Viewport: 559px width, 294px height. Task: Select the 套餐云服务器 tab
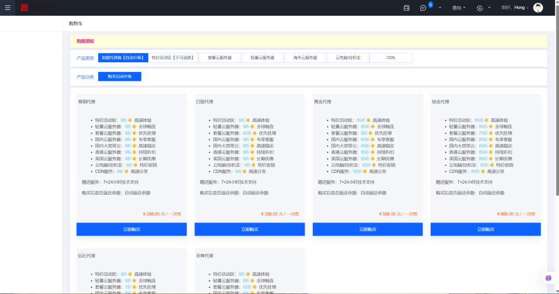(x=219, y=58)
